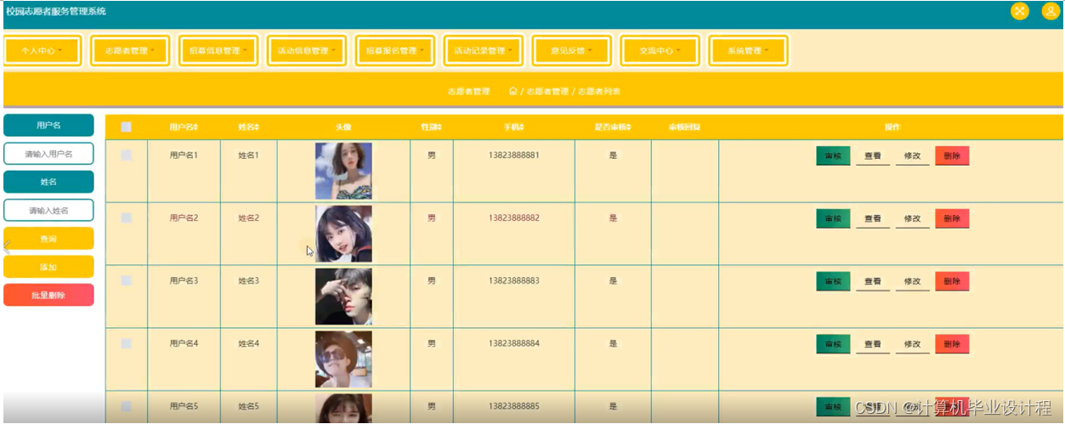The height and width of the screenshot is (424, 1065).
Task: Expand the 招募信息管理 menu
Action: click(218, 51)
